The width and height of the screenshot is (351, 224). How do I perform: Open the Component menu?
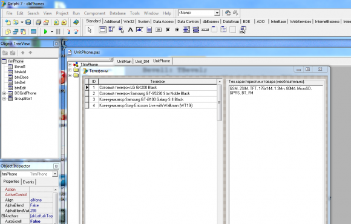click(x=94, y=13)
